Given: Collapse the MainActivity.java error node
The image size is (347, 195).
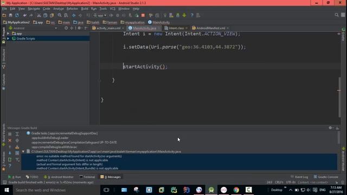Looking at the screenshot, I should coord(23,152).
